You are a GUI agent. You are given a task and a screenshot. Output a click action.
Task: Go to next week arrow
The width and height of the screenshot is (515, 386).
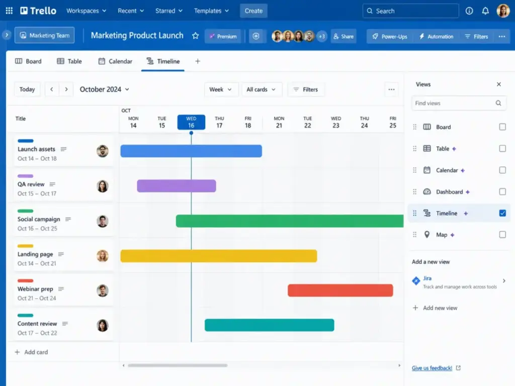coord(66,89)
